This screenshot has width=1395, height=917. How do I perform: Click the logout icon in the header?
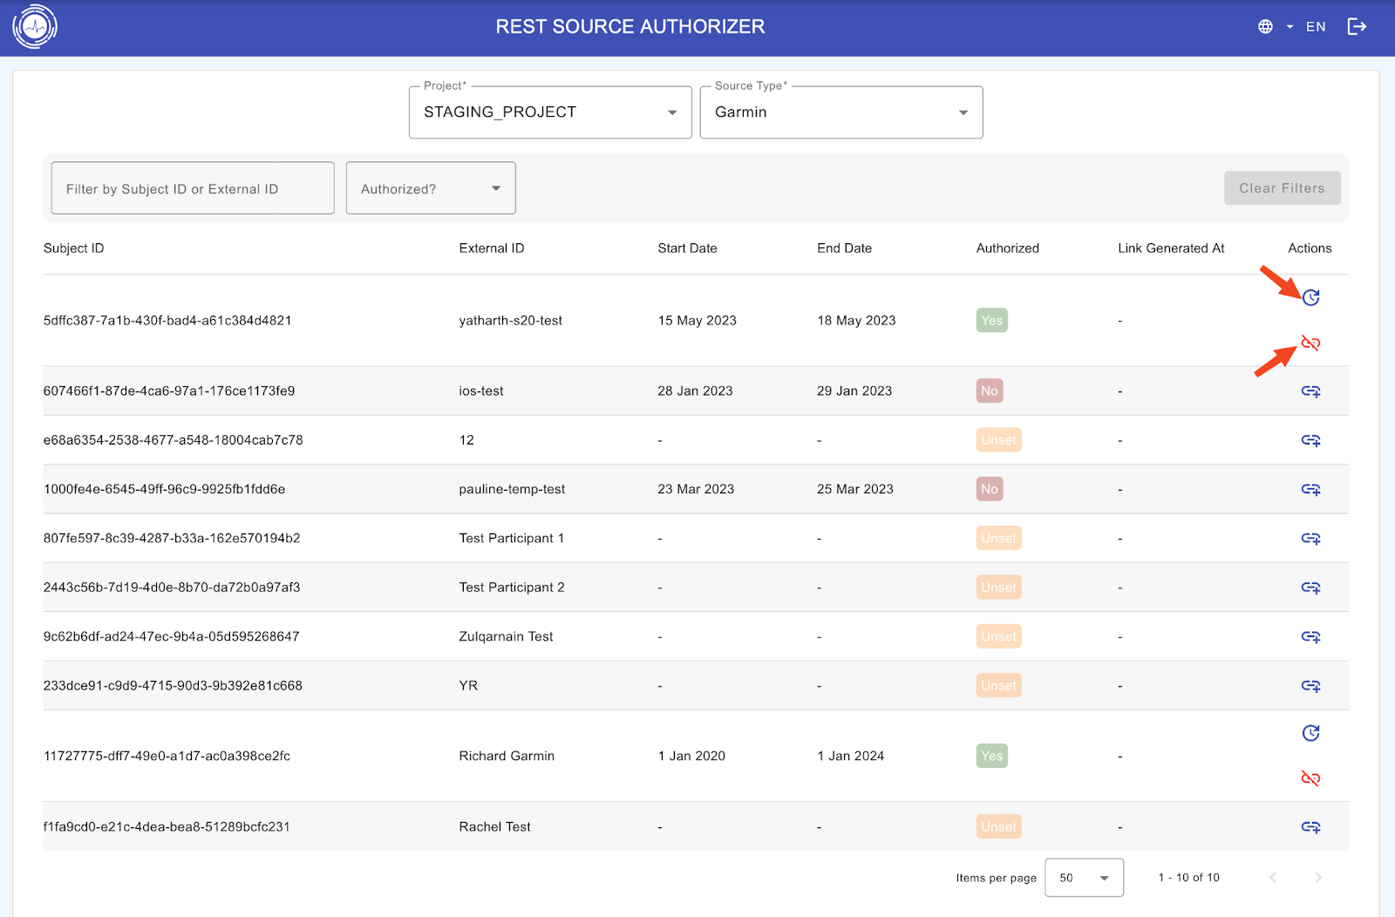coord(1357,27)
